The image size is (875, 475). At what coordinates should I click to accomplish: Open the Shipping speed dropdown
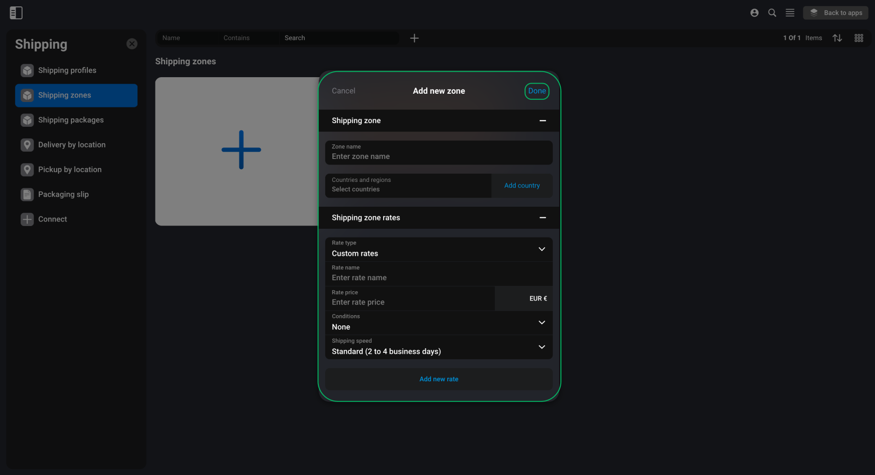coord(439,347)
